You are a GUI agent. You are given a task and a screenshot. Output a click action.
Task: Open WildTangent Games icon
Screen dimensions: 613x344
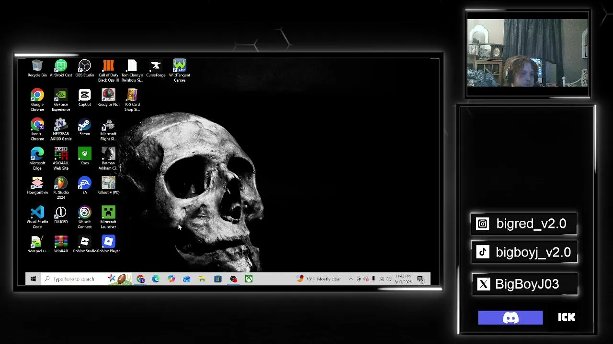(x=180, y=71)
